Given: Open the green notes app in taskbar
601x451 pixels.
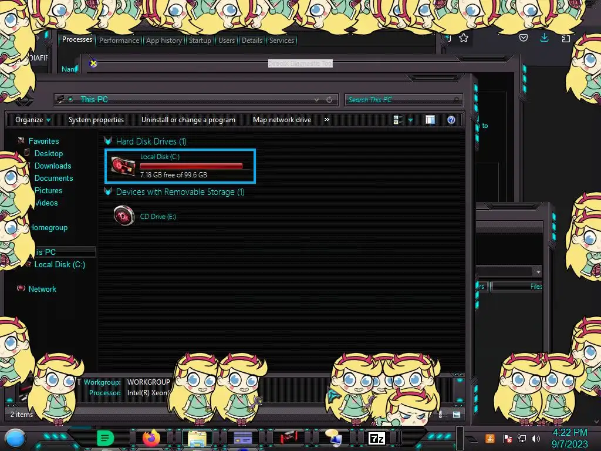Looking at the screenshot, I should (x=106, y=438).
